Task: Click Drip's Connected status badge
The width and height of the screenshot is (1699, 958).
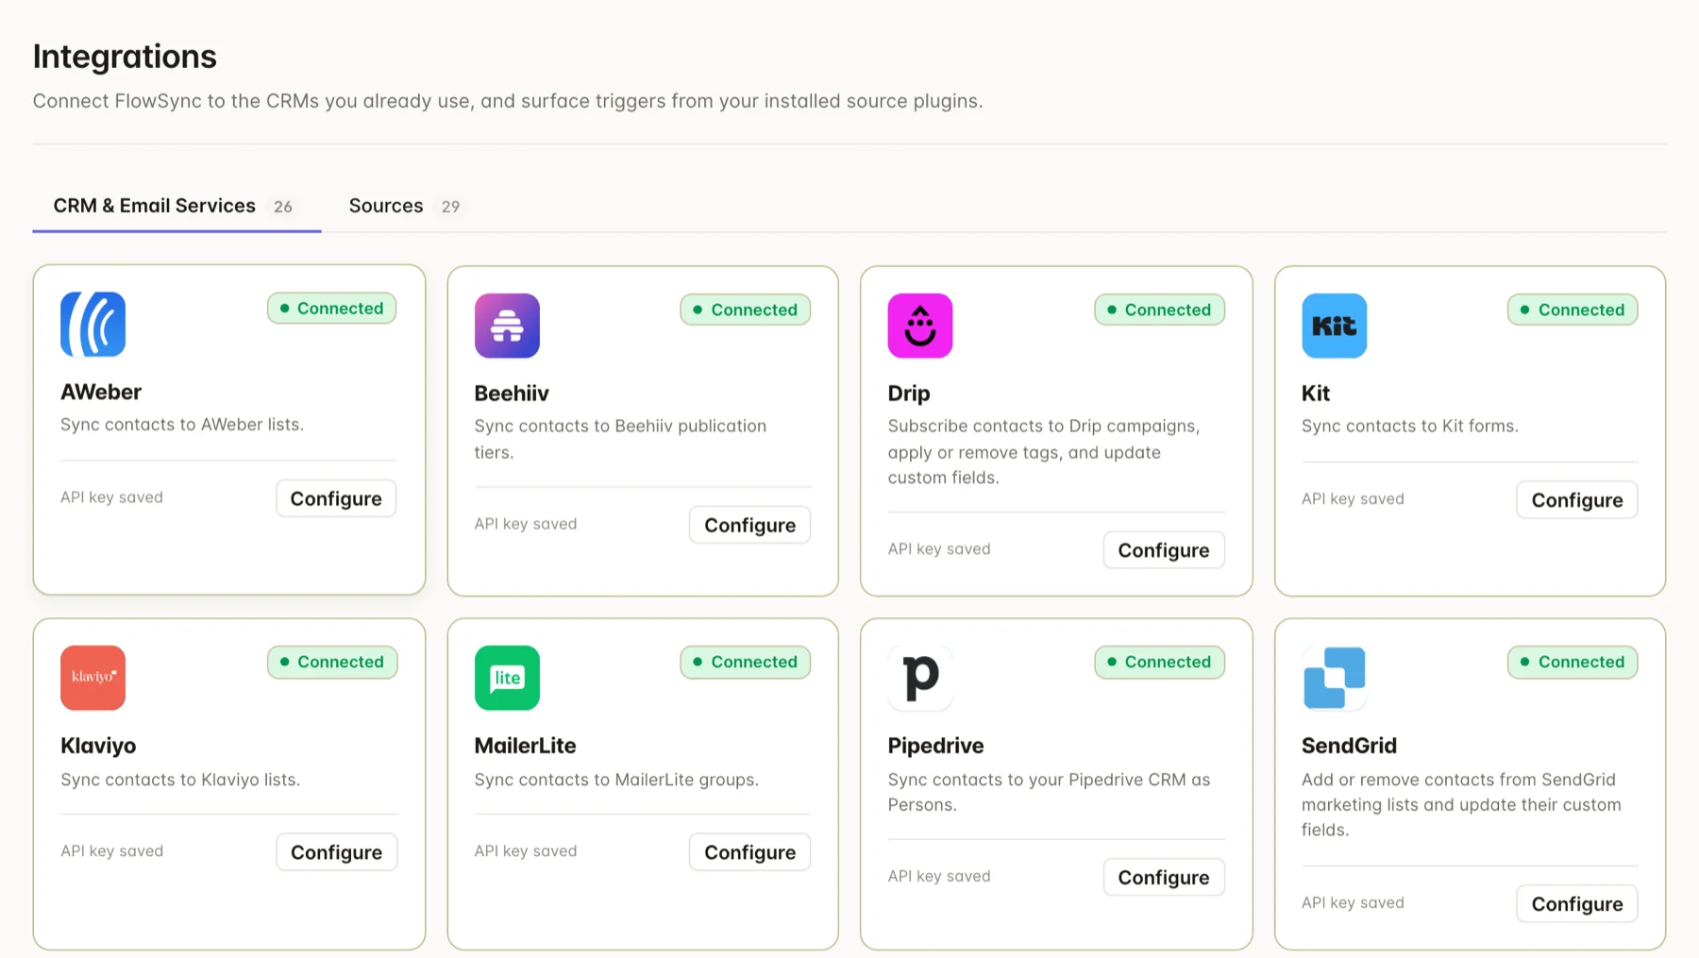Action: tap(1159, 310)
